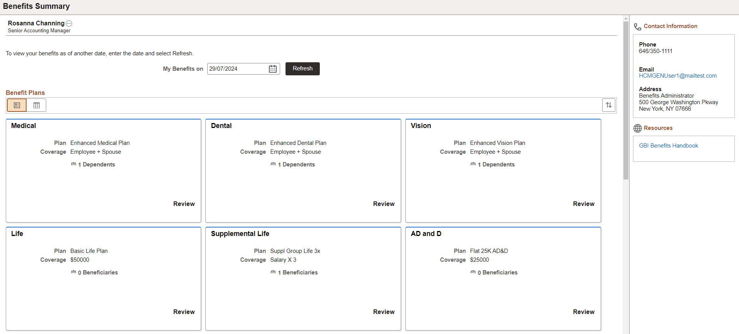This screenshot has width=739, height=334.
Task: Click the Resources heading
Action: 658,128
